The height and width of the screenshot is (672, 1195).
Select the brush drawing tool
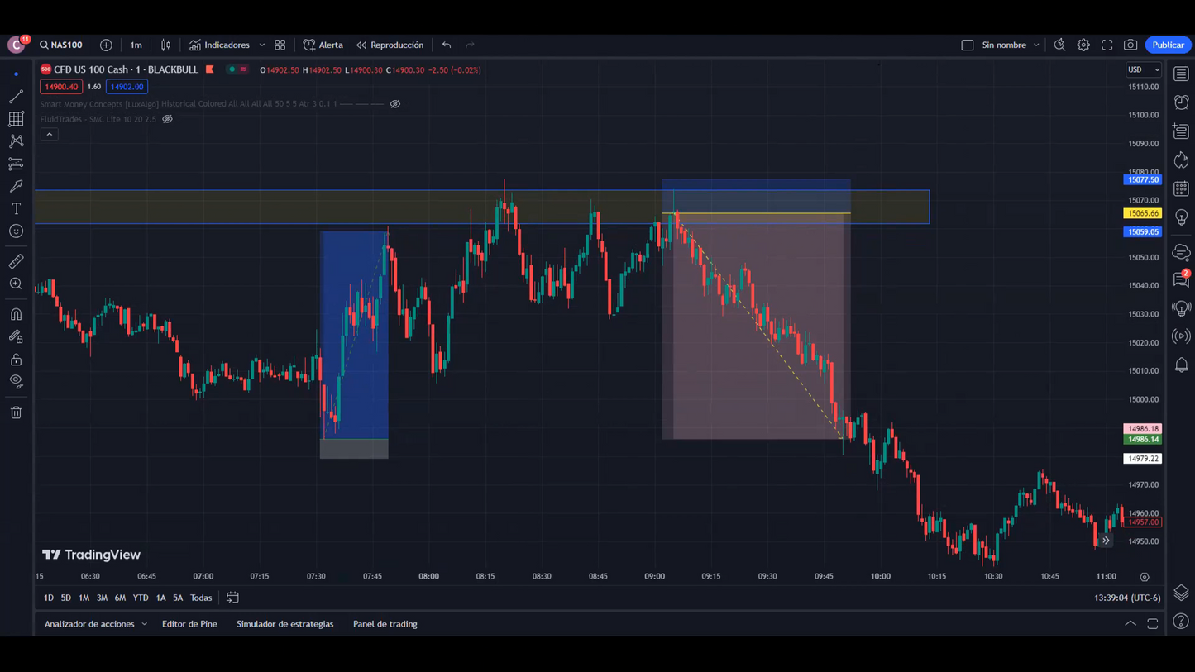click(x=16, y=187)
